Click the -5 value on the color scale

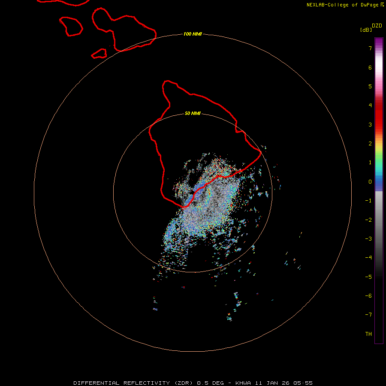tap(368, 277)
